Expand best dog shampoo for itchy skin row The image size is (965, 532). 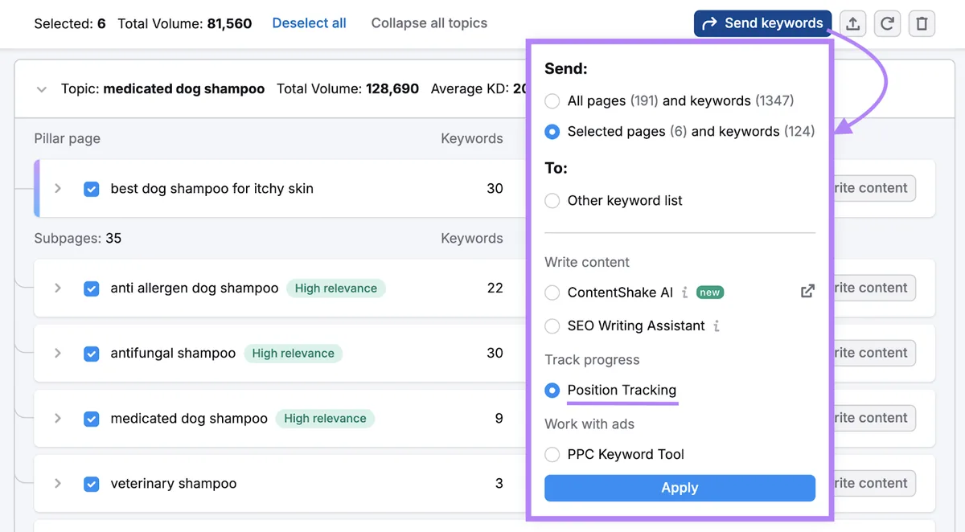click(58, 189)
